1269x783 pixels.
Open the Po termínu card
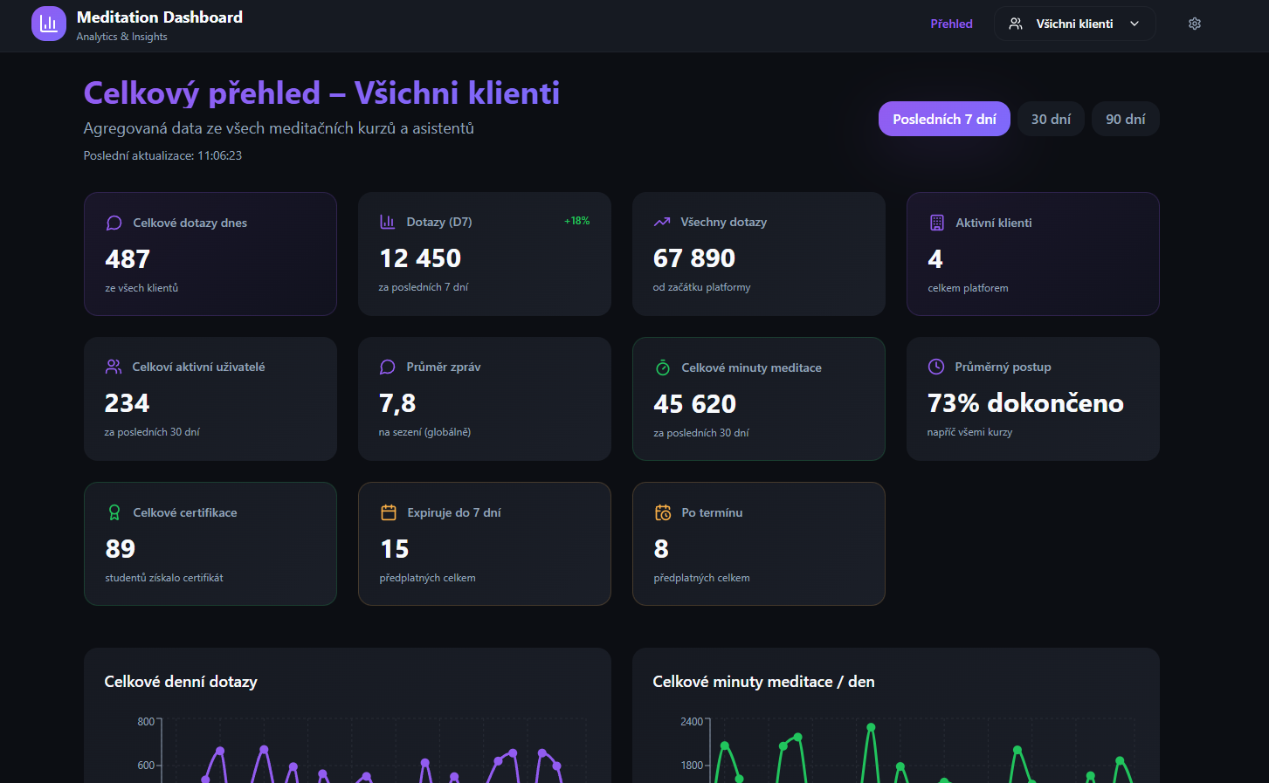(x=758, y=543)
